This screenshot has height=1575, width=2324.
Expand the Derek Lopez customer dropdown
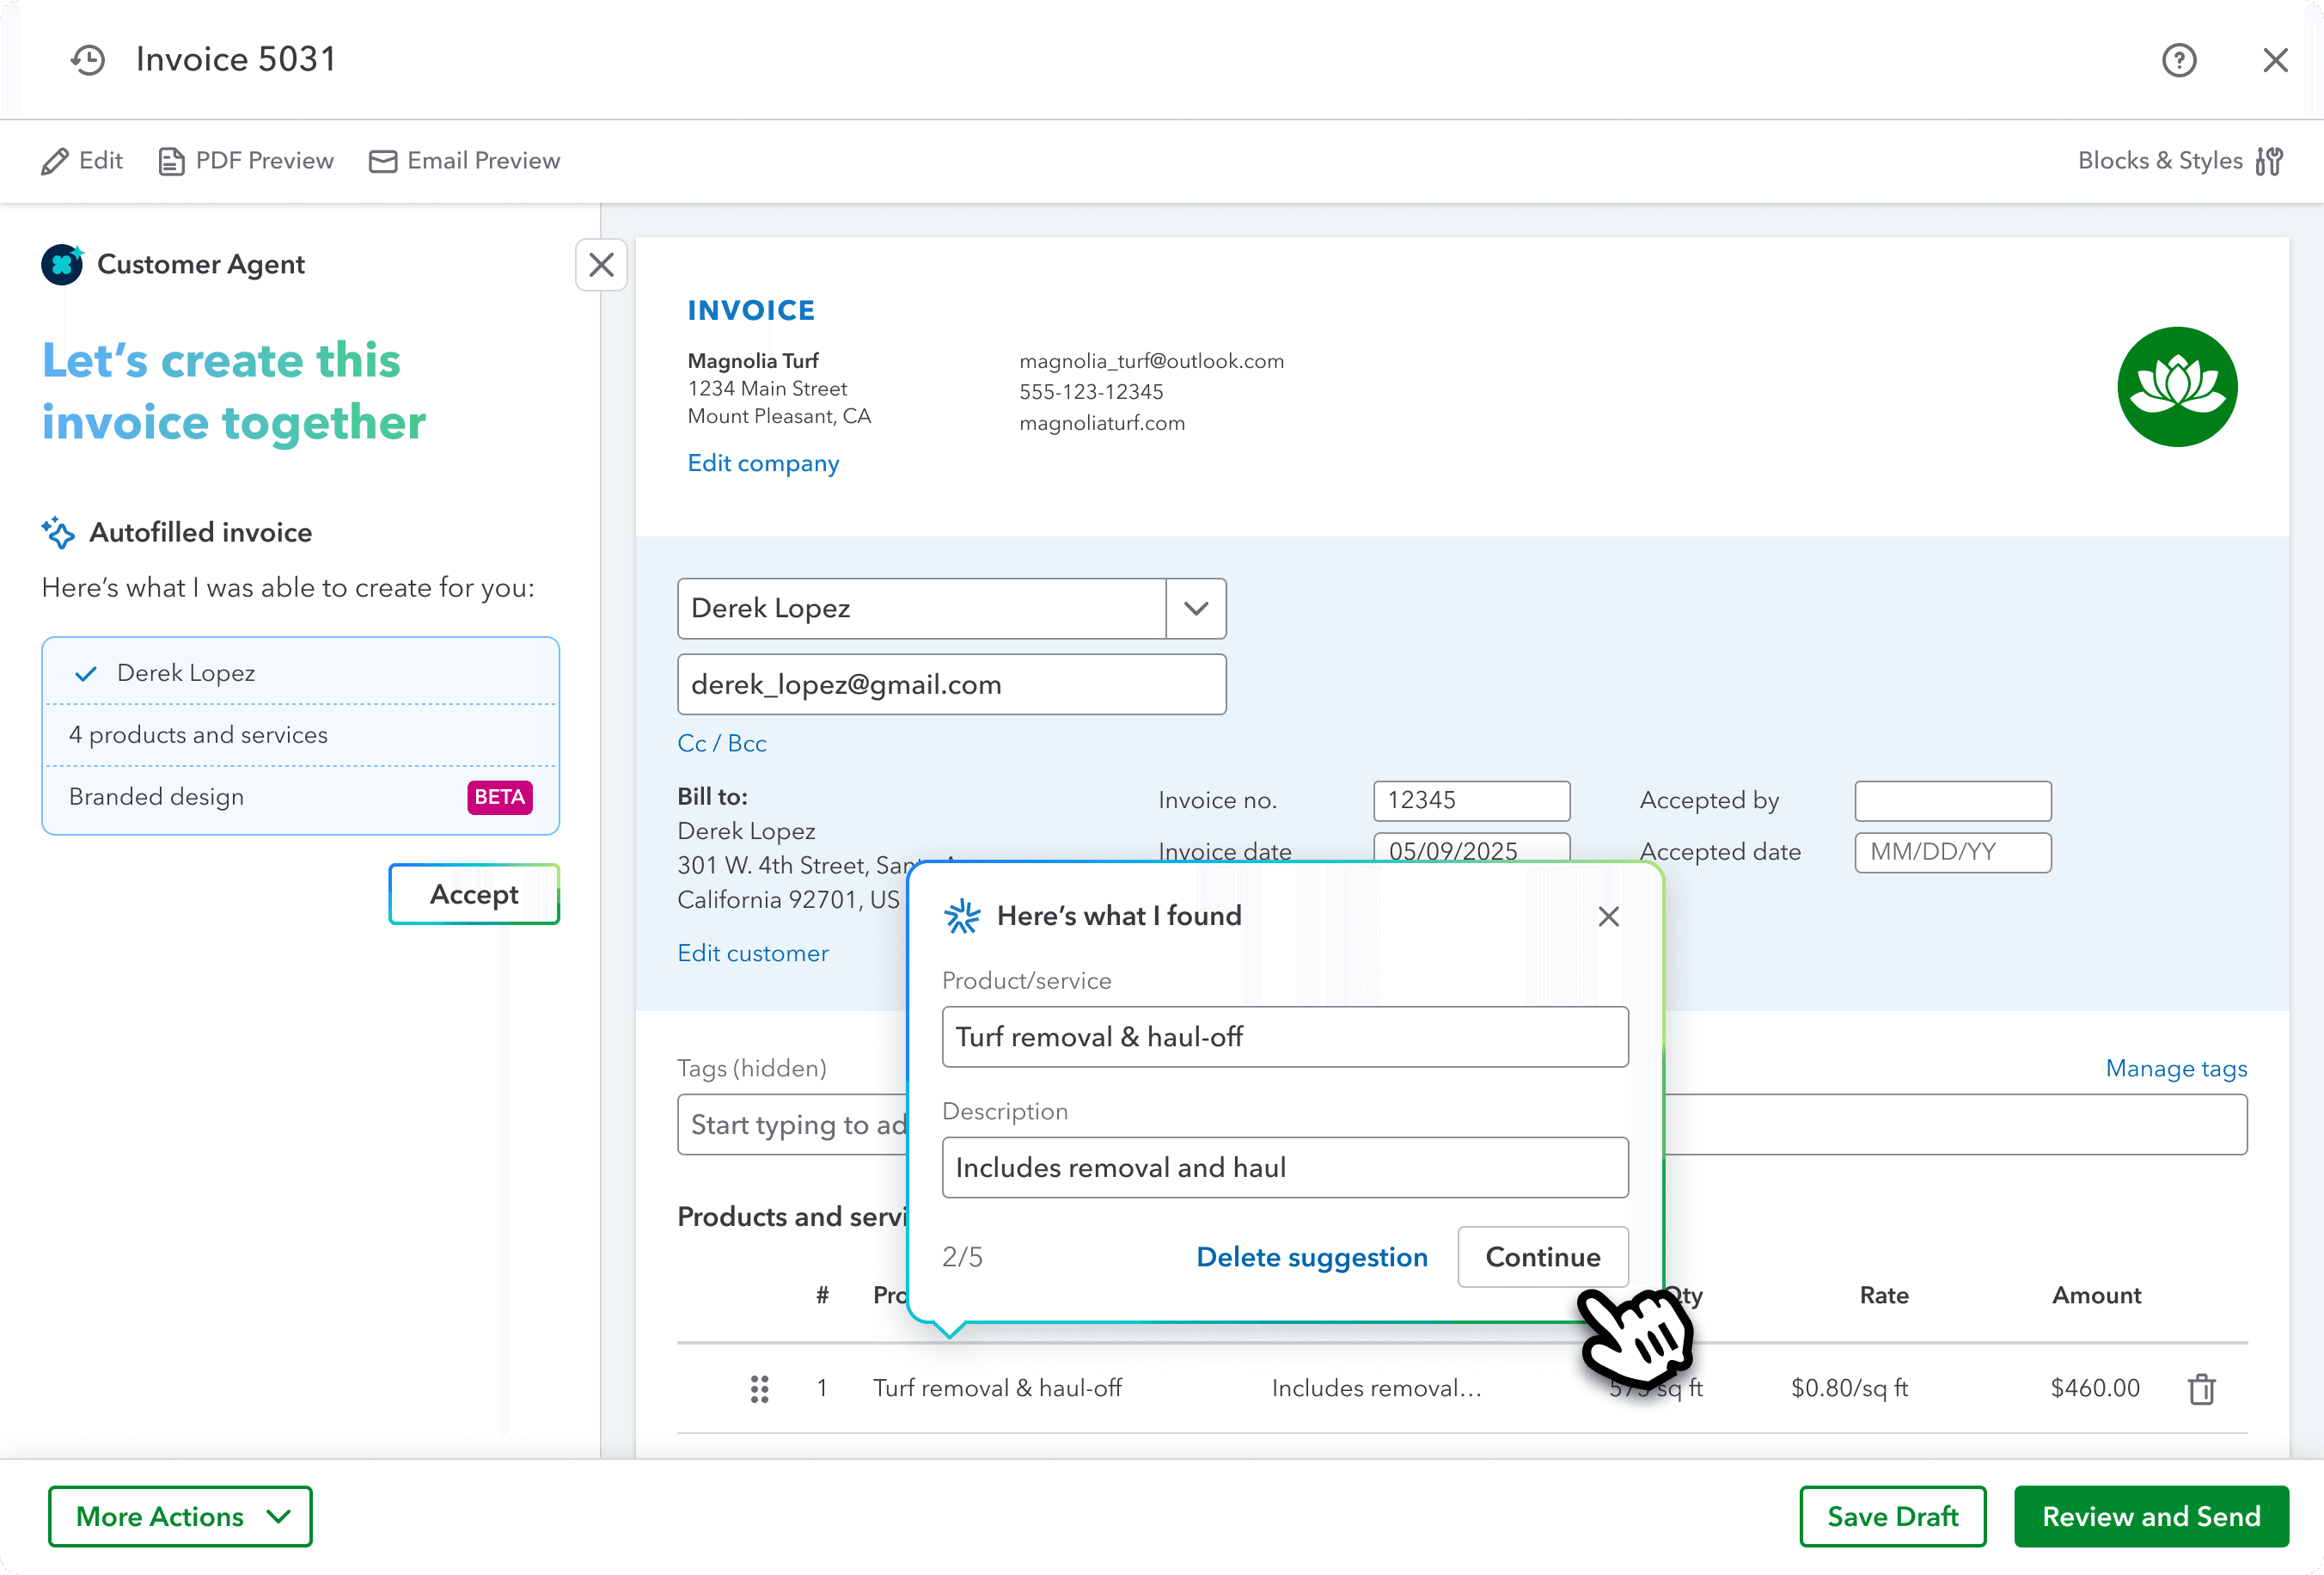1195,608
